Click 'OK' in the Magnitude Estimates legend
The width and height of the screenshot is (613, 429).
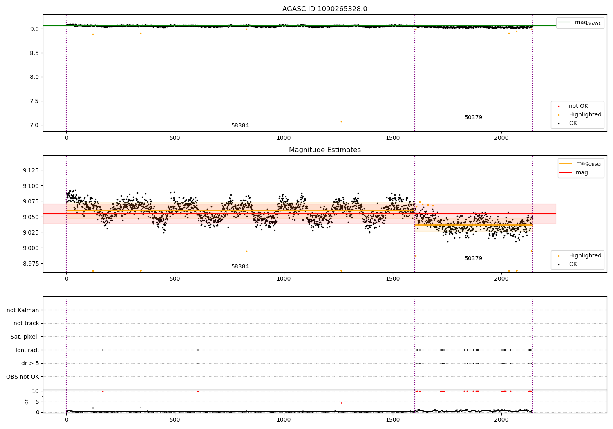[573, 264]
